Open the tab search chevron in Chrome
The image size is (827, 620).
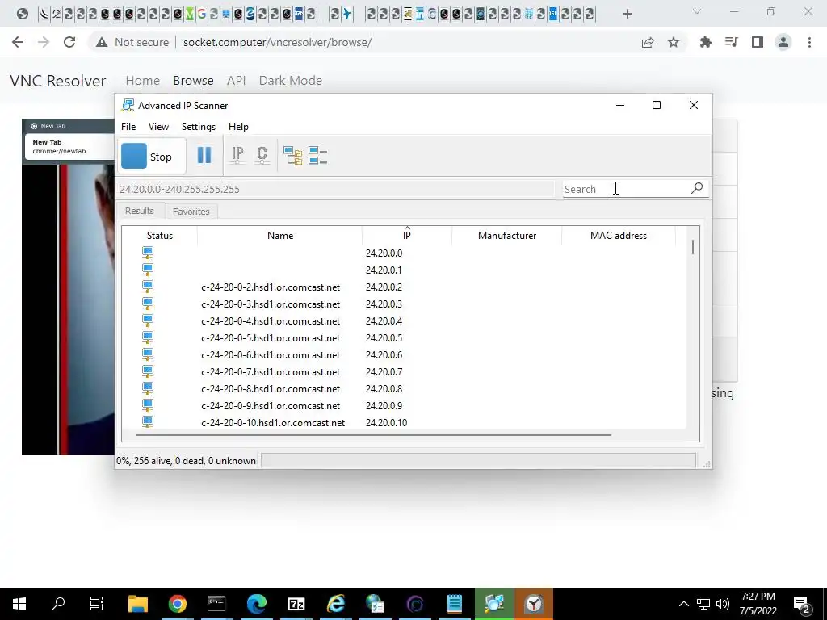coord(697,11)
